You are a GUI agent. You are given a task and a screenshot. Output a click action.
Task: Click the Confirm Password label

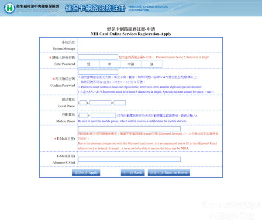62,85
